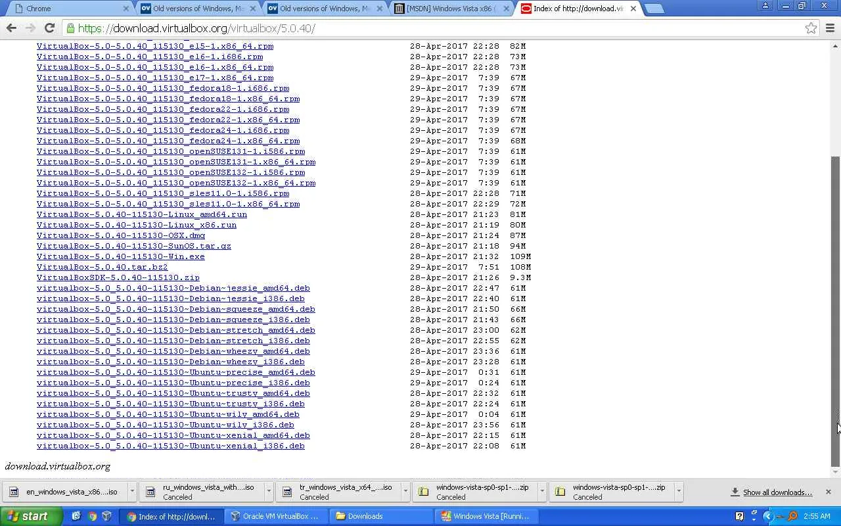Open the Ubuntu wily amd64 deb link

pos(168,414)
